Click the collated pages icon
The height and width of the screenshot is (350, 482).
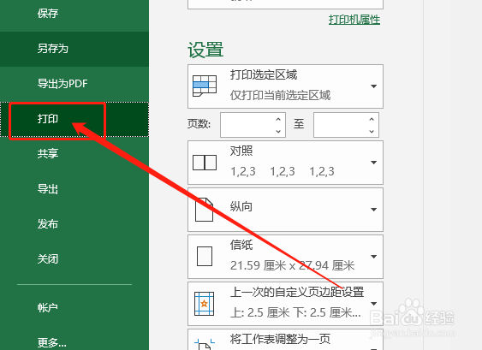point(205,163)
